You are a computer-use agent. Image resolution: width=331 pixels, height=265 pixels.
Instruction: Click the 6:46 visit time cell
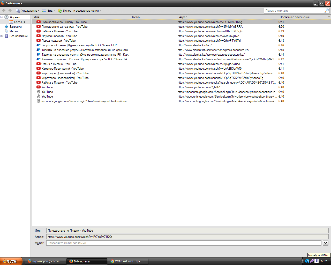[281, 45]
